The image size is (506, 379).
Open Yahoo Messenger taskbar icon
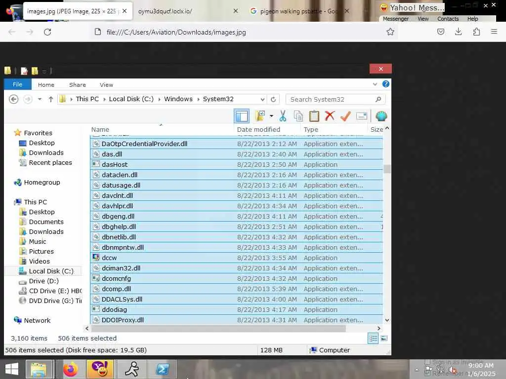pos(100,369)
